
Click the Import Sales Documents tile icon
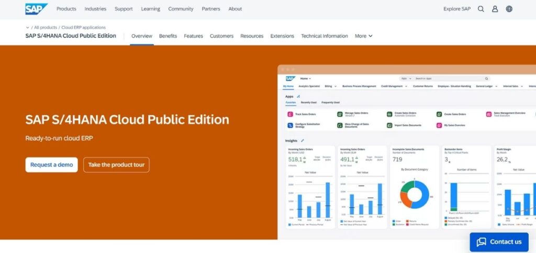389,126
